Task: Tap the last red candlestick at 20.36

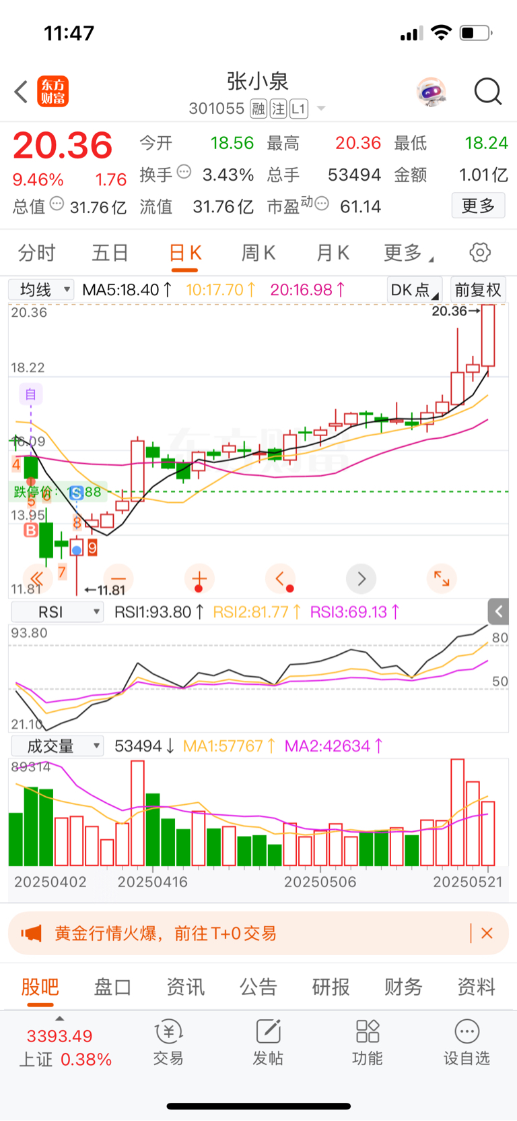Action: click(488, 335)
